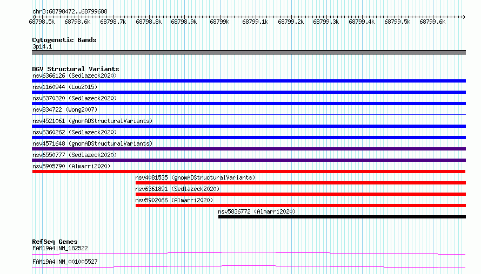Click ruler tick label 68799k
Screen dimensions: 481x274
coord(219,22)
